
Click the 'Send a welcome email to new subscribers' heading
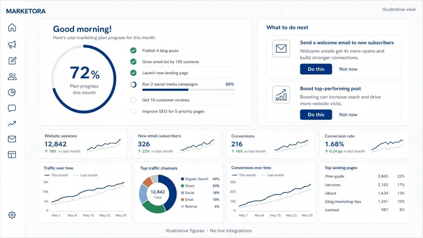tap(347, 43)
